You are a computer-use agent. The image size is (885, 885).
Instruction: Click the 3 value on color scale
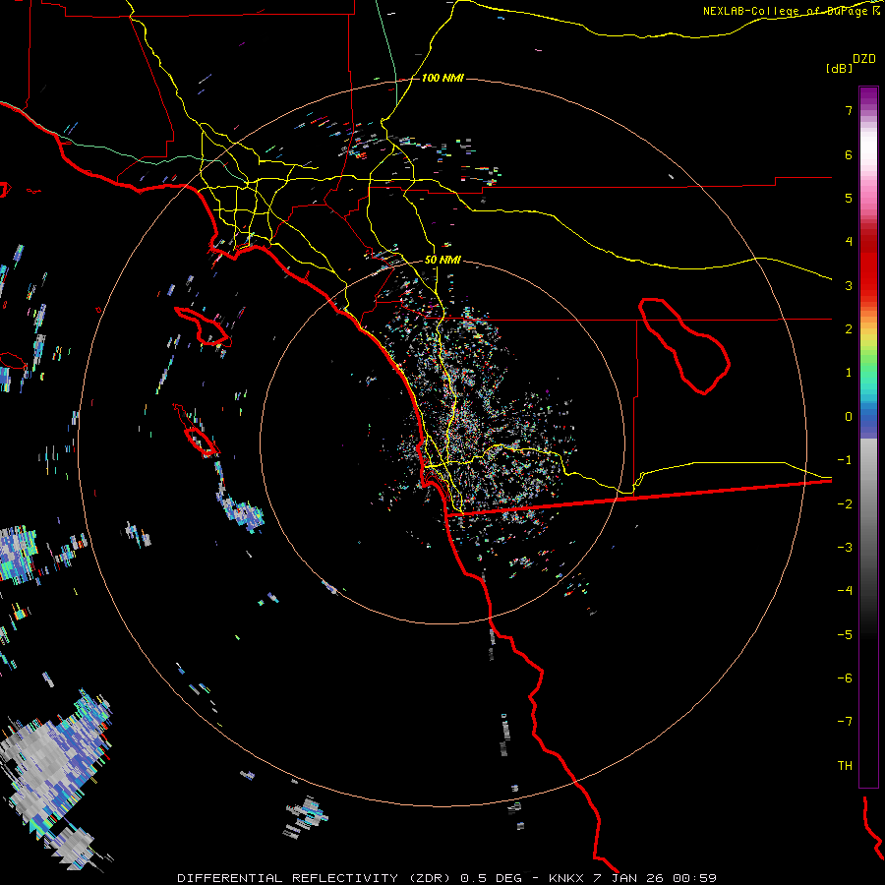pos(849,285)
